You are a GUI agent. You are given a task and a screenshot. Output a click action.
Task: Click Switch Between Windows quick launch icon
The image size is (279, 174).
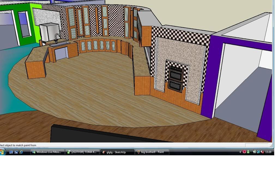[16, 152]
